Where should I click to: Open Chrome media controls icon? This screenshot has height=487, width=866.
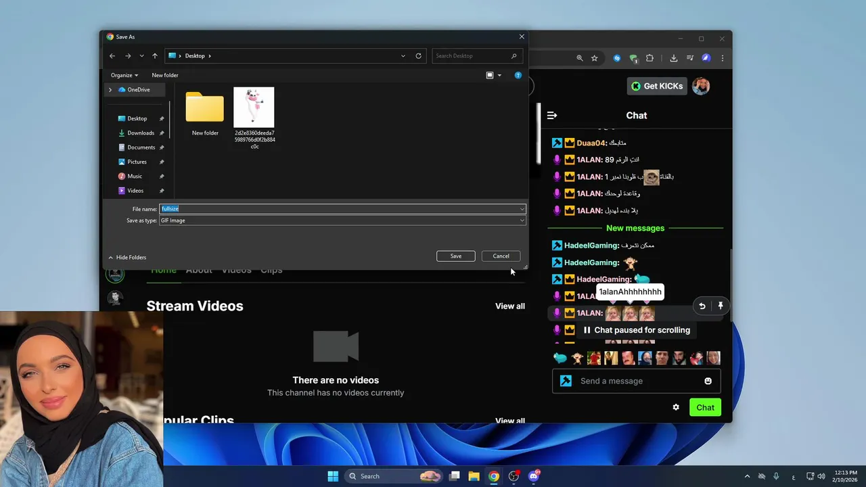tap(690, 58)
